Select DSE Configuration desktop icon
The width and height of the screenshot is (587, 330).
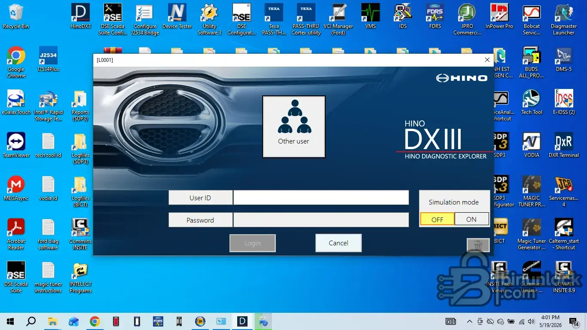click(242, 19)
